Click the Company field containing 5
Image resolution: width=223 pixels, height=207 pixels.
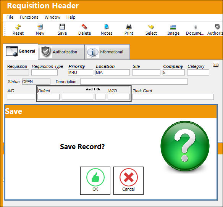pyautogui.click(x=174, y=72)
